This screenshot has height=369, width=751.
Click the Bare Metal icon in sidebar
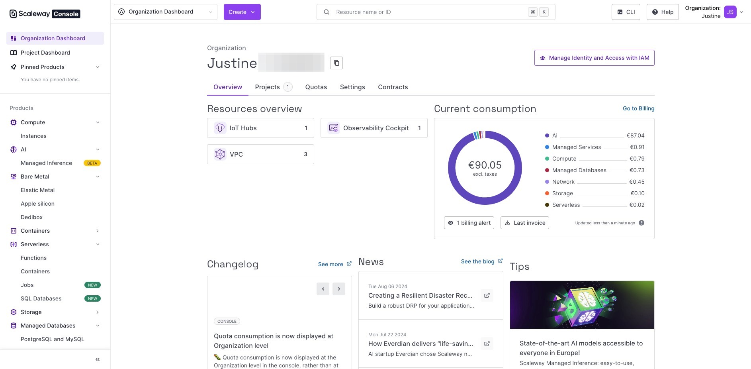[x=14, y=177]
